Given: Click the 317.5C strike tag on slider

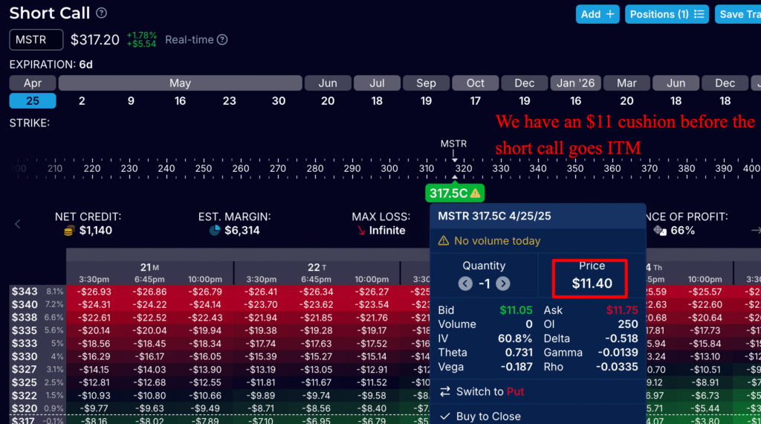Looking at the screenshot, I should [455, 193].
